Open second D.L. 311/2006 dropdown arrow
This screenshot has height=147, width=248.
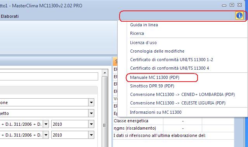(x=46, y=135)
